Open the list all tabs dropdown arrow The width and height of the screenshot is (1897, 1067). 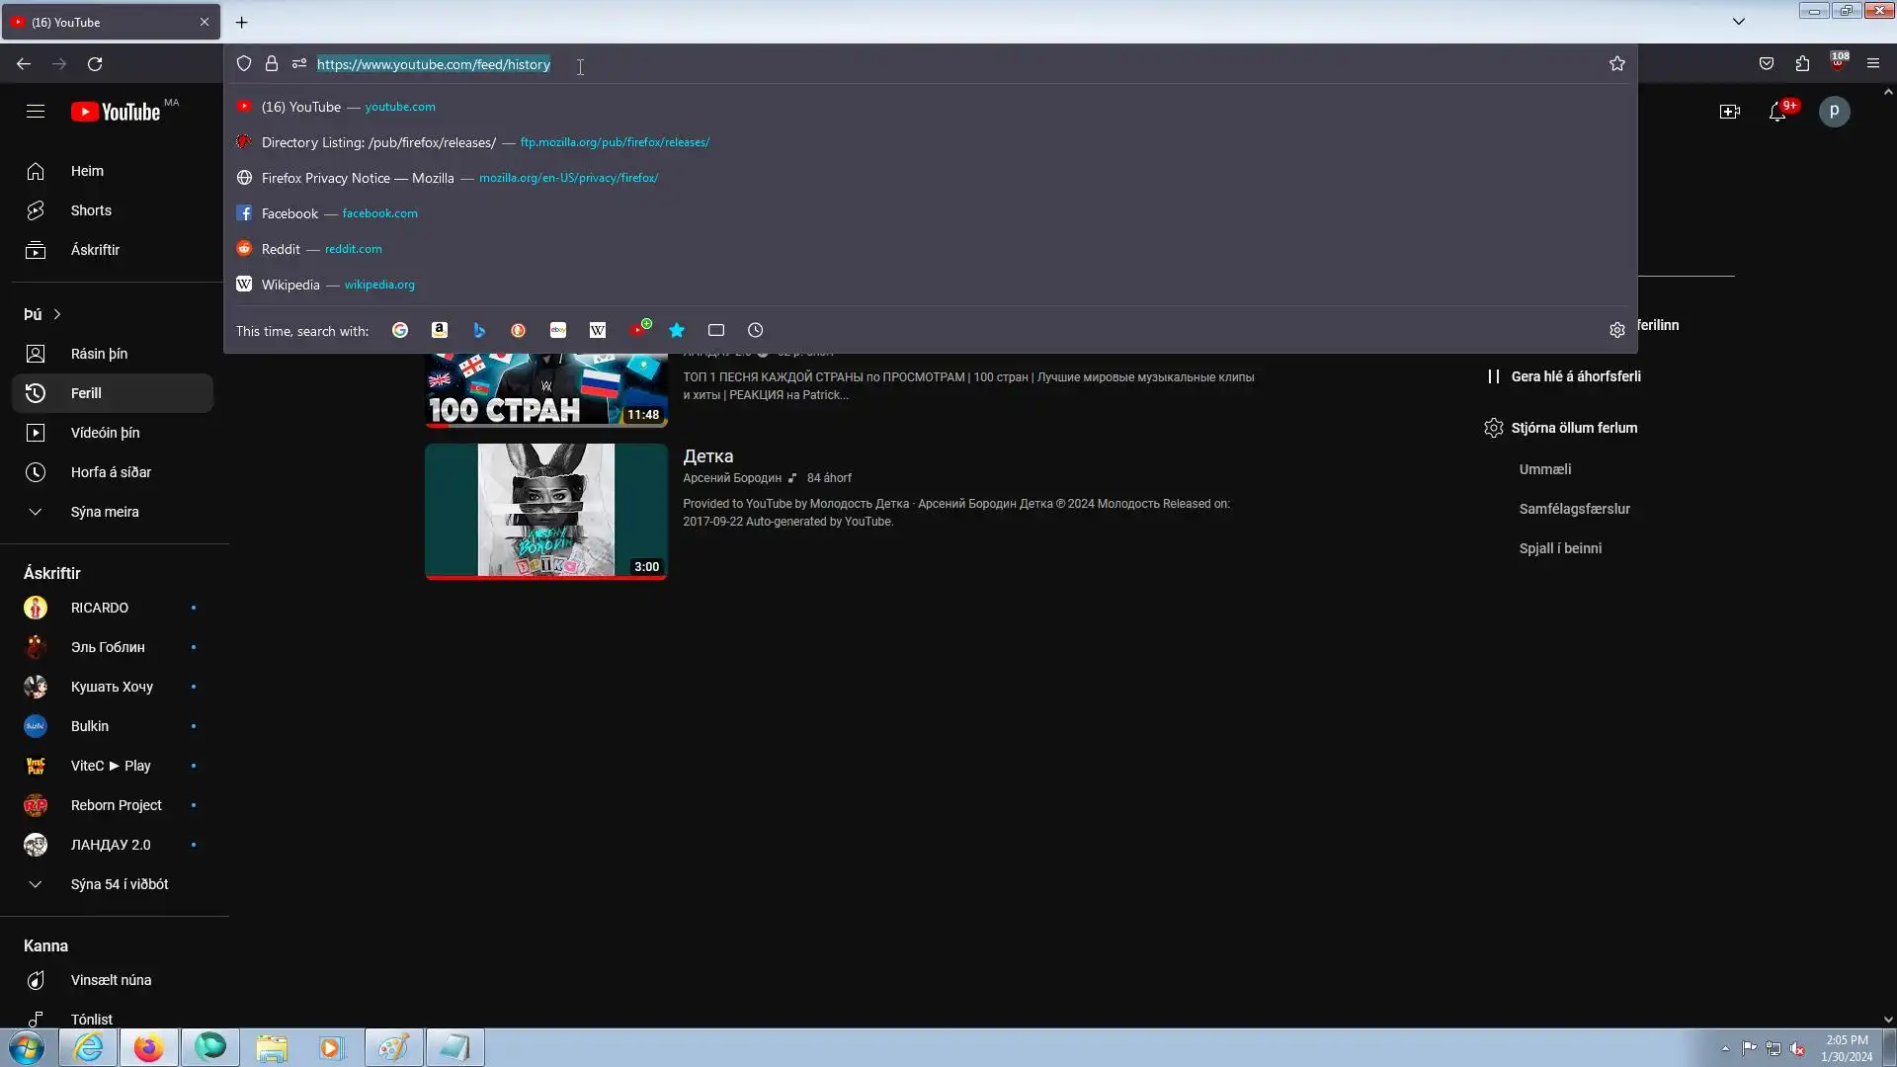[1739, 22]
